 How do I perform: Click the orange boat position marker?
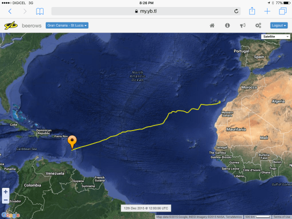[72, 142]
